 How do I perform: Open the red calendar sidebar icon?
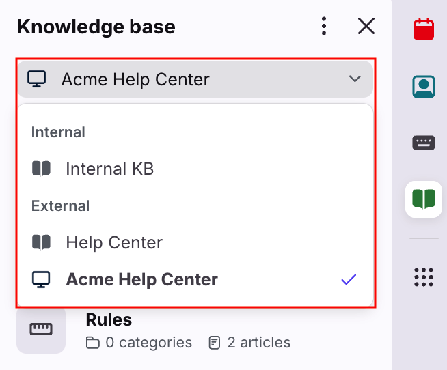pyautogui.click(x=424, y=29)
